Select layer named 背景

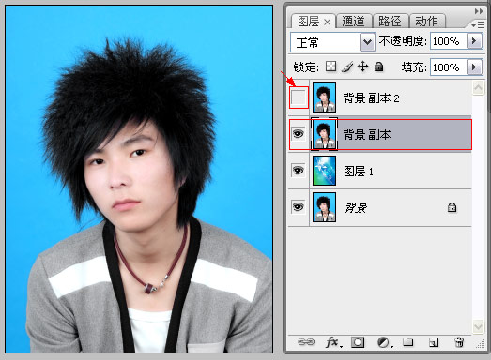pyautogui.click(x=356, y=208)
